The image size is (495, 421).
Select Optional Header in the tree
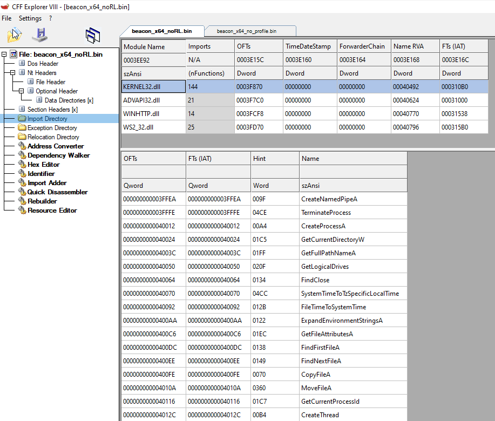57,91
